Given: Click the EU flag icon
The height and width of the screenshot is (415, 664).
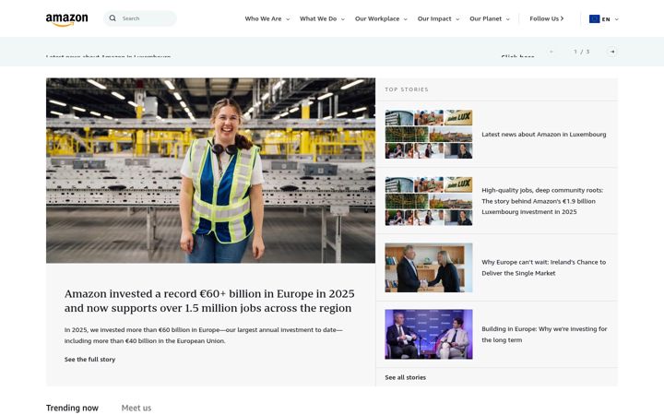Looking at the screenshot, I should tap(594, 19).
